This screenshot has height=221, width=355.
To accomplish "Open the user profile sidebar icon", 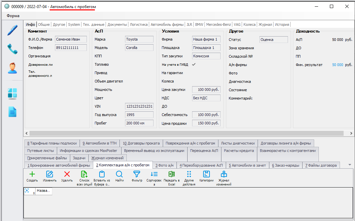I will click(x=12, y=68).
